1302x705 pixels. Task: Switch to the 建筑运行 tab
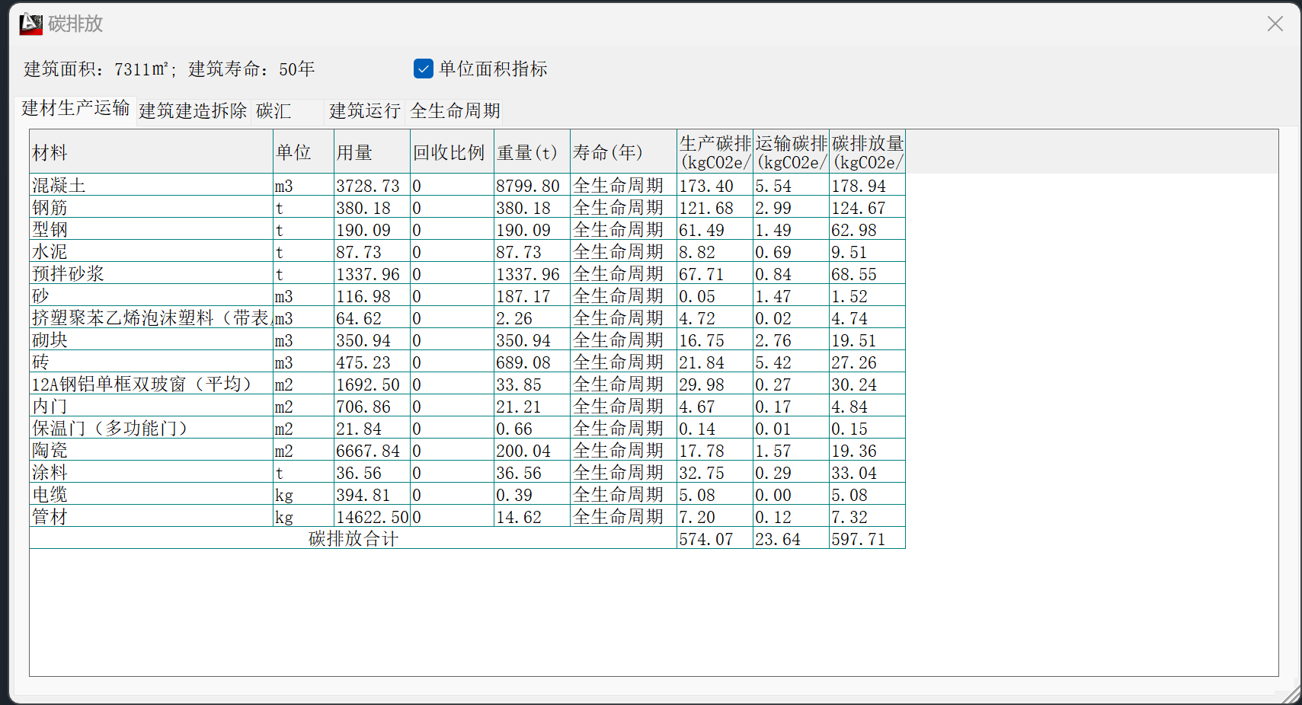pos(364,111)
